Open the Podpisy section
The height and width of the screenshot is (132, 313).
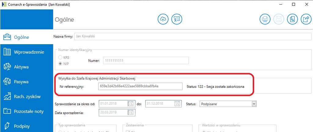point(27,126)
